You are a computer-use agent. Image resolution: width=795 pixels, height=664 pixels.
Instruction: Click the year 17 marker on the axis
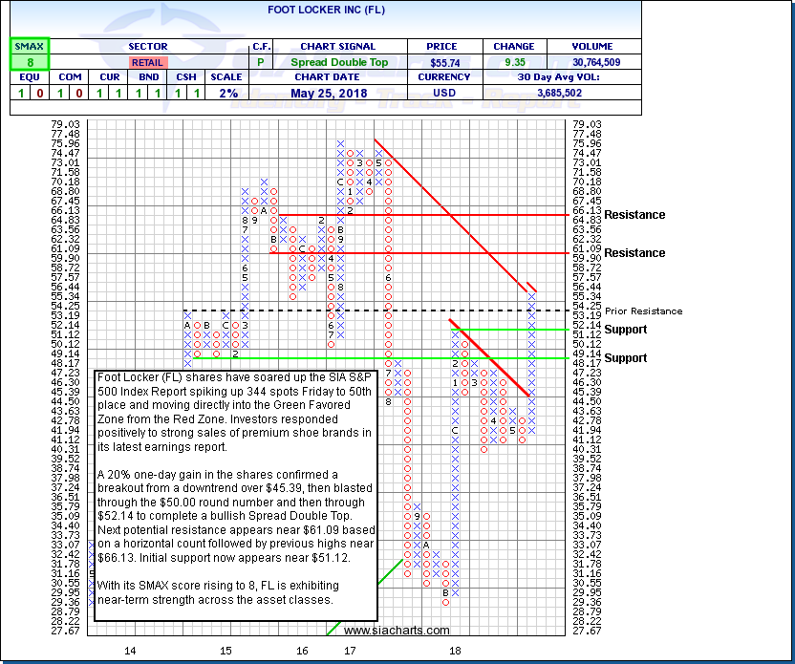pos(351,650)
